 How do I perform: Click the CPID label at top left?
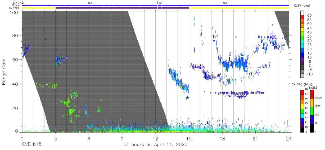(x=16, y=3)
